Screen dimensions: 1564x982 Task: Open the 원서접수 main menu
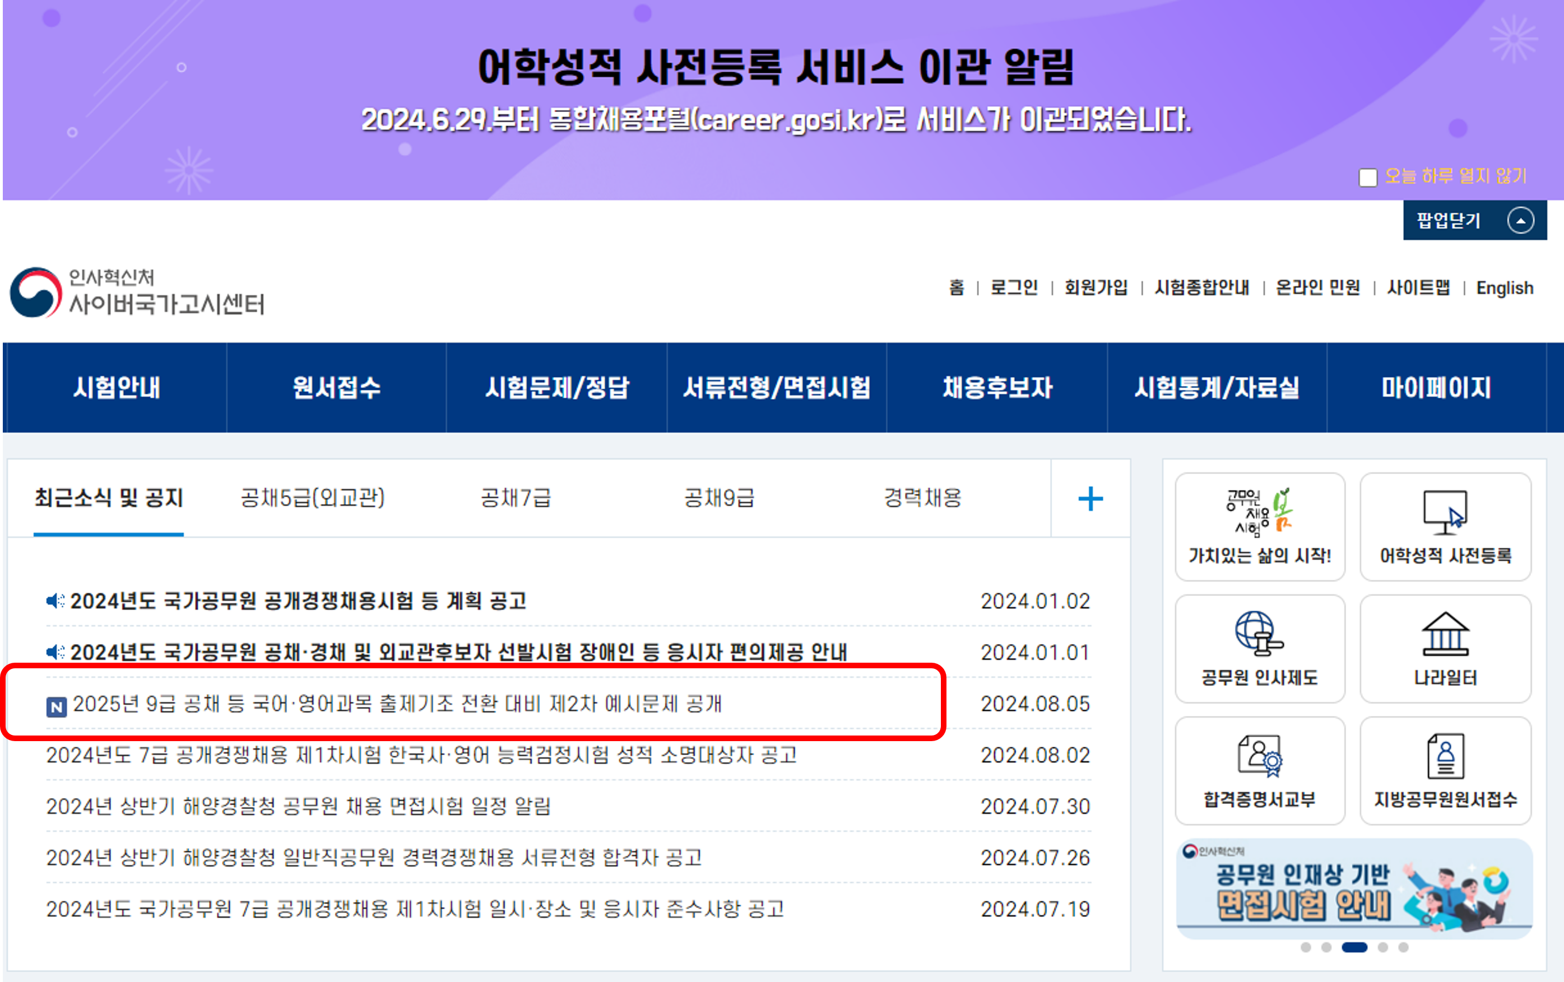[336, 388]
